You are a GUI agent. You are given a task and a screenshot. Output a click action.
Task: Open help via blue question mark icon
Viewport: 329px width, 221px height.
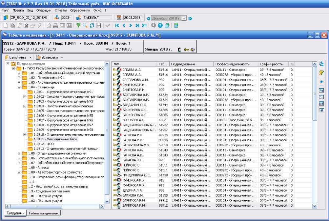pos(160,26)
